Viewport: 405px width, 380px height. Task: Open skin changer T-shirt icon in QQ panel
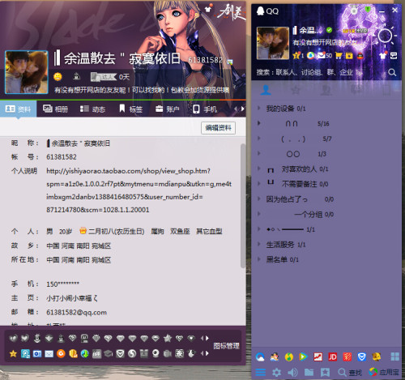[383, 55]
